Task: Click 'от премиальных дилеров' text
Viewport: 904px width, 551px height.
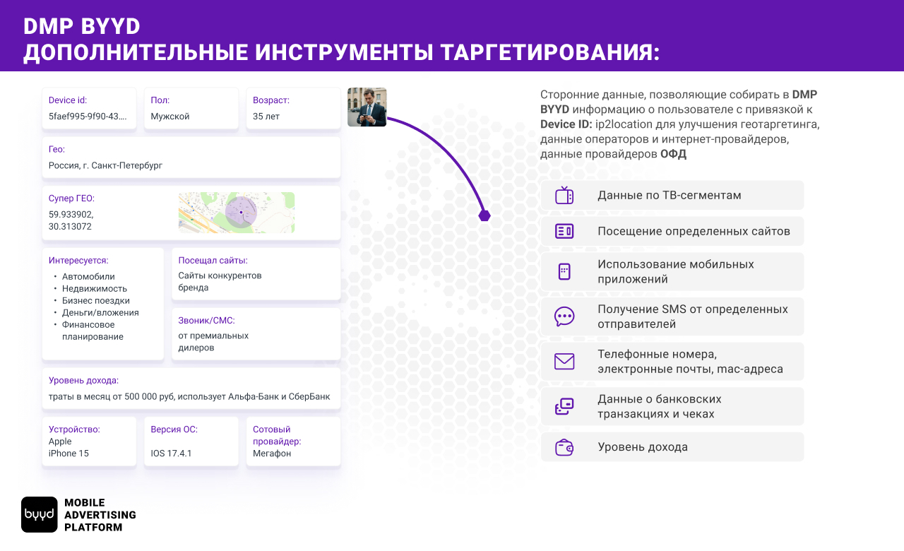Action: pyautogui.click(x=213, y=342)
